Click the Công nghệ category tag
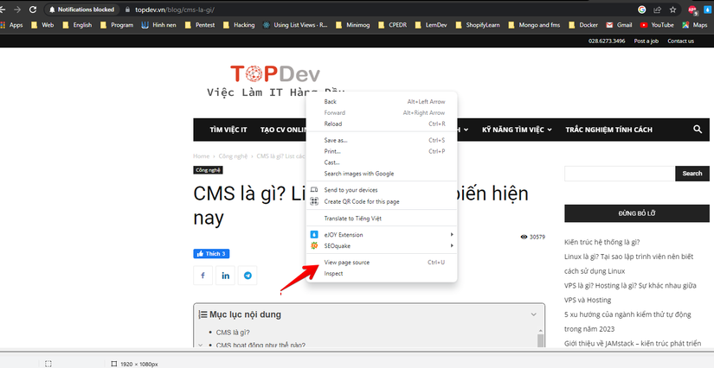This screenshot has height=368, width=714. (x=208, y=170)
